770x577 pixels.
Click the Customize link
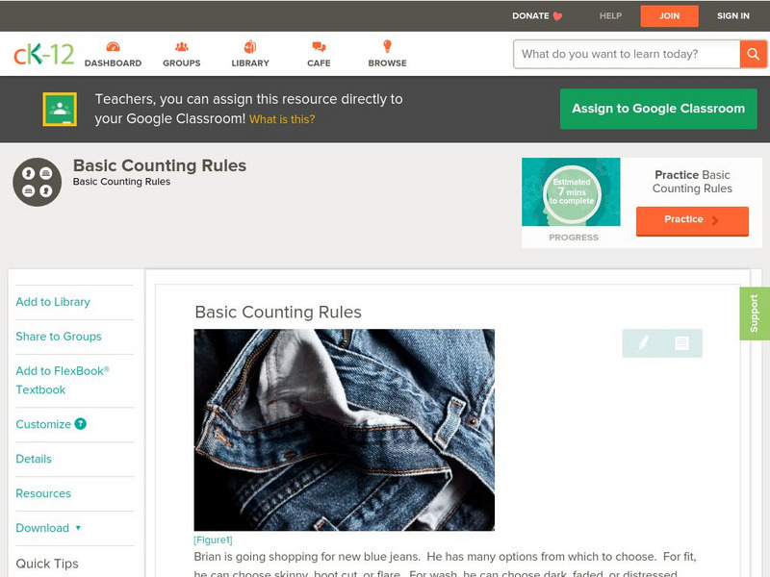pos(43,424)
